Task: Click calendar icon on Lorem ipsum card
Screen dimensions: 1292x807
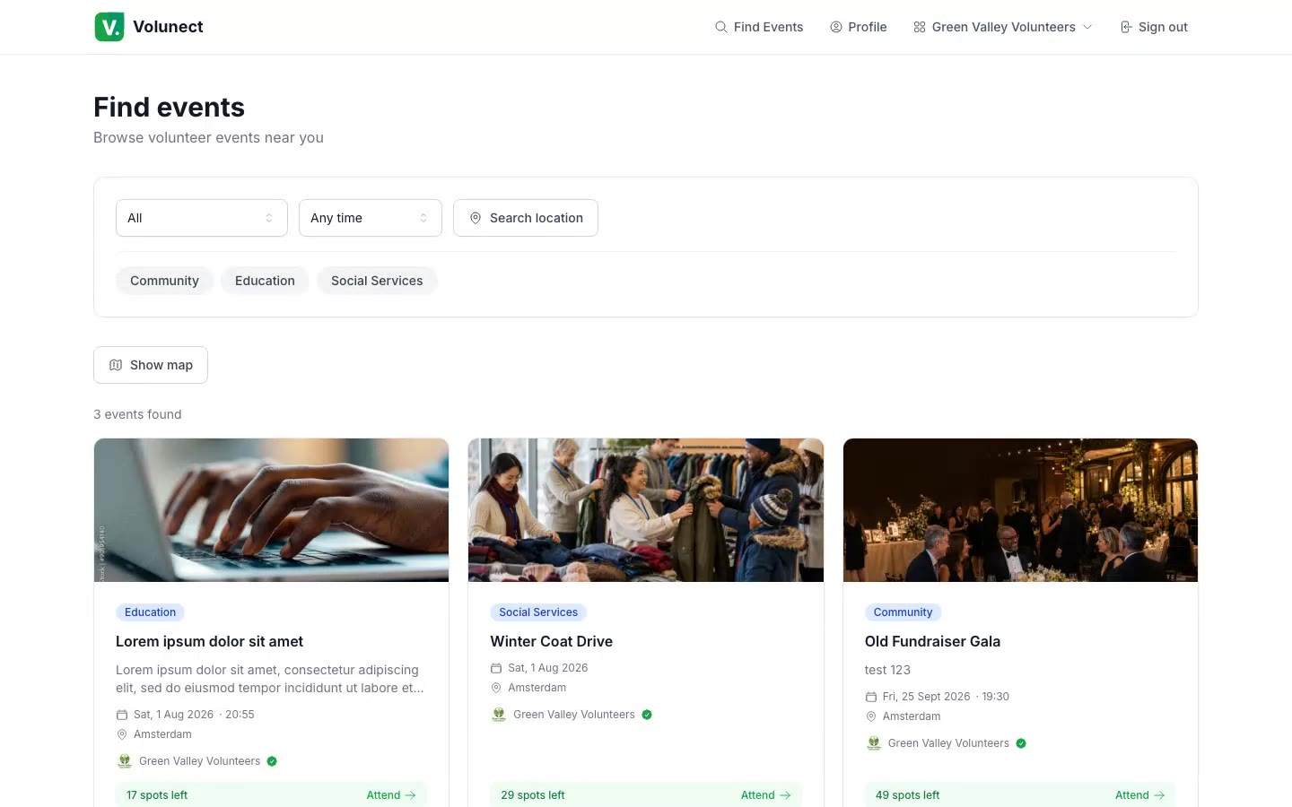Action: click(122, 715)
